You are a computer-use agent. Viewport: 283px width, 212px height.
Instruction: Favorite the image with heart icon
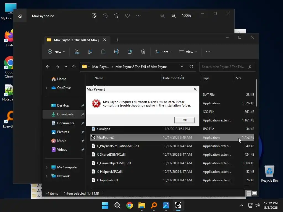click(x=127, y=16)
